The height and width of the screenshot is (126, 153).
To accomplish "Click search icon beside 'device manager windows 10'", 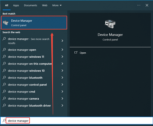I will point(4,71).
